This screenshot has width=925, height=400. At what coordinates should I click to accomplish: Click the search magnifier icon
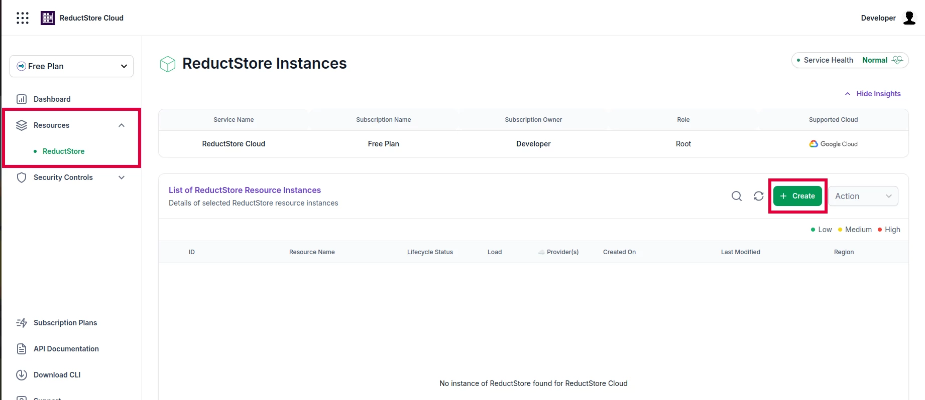click(737, 196)
